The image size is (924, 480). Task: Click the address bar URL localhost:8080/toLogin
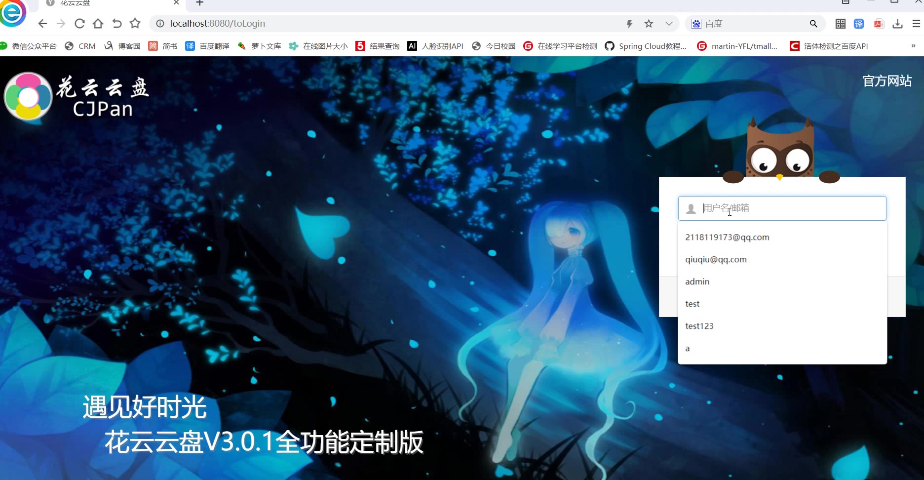pos(217,23)
